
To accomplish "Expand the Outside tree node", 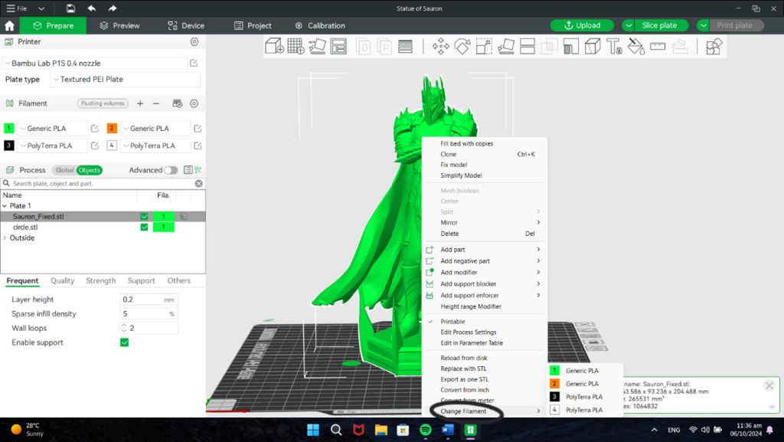I will pos(5,238).
